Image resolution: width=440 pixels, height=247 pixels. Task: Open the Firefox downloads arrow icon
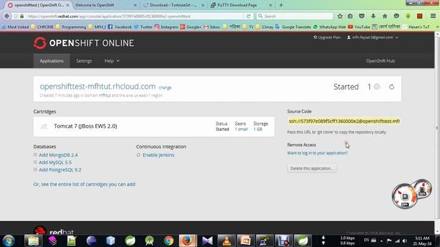click(x=373, y=16)
